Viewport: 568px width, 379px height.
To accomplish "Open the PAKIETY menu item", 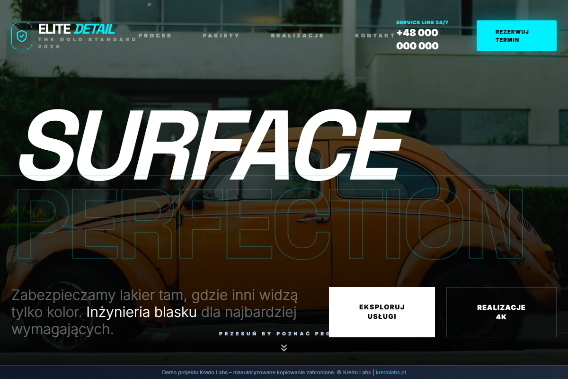I will [221, 36].
